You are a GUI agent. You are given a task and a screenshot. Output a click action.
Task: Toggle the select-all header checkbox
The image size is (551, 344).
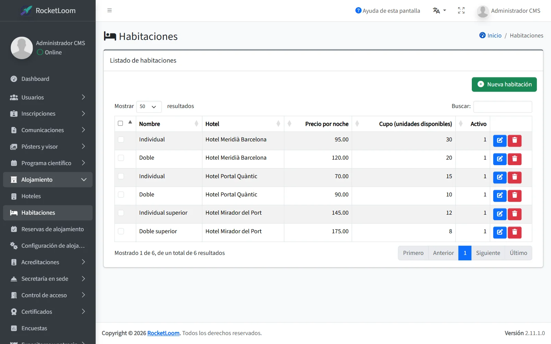tap(121, 123)
